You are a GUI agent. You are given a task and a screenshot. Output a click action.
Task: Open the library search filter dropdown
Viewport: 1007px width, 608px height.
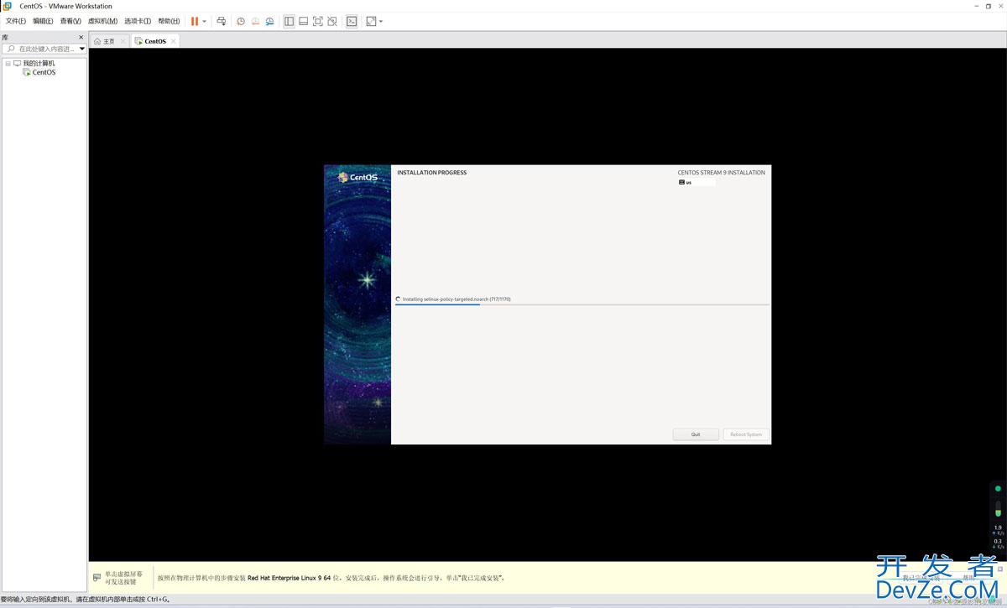[x=82, y=49]
